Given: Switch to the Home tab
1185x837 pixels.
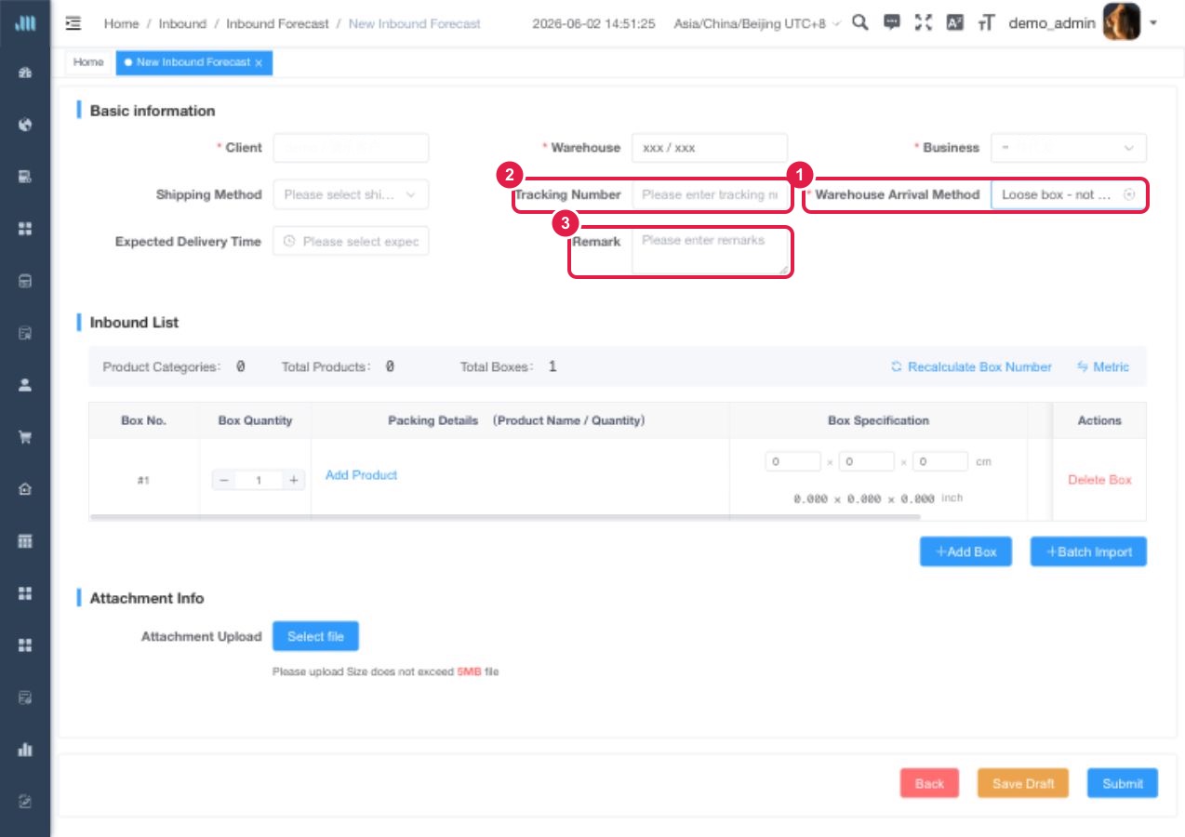Looking at the screenshot, I should (88, 62).
